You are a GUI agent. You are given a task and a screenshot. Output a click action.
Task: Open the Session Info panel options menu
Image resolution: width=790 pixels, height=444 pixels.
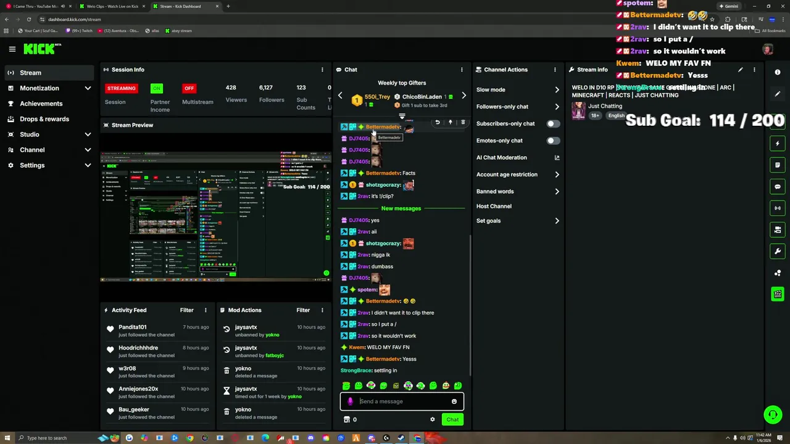click(322, 70)
